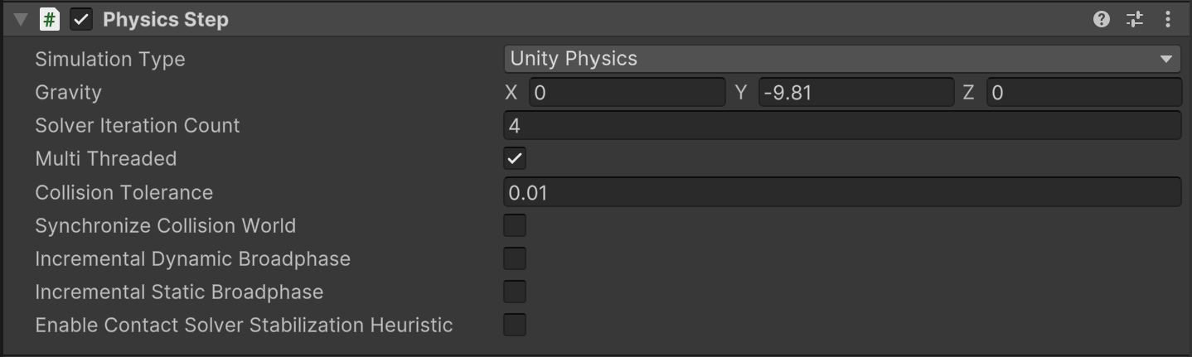The image size is (1192, 357).
Task: Click the Physics Step header title
Action: click(165, 20)
